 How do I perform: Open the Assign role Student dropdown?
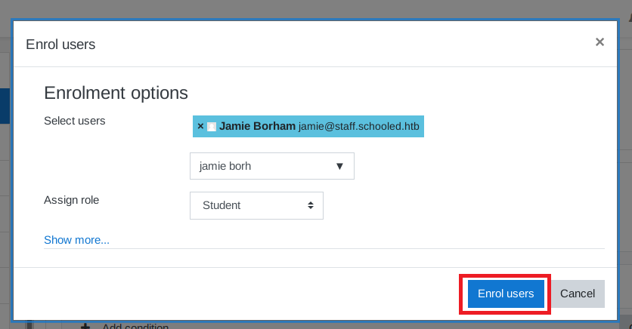pyautogui.click(x=256, y=205)
